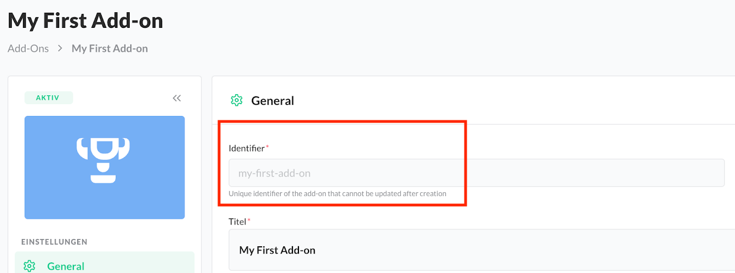Click the disabled Identifier input field
Image resolution: width=735 pixels, height=273 pixels.
point(476,173)
